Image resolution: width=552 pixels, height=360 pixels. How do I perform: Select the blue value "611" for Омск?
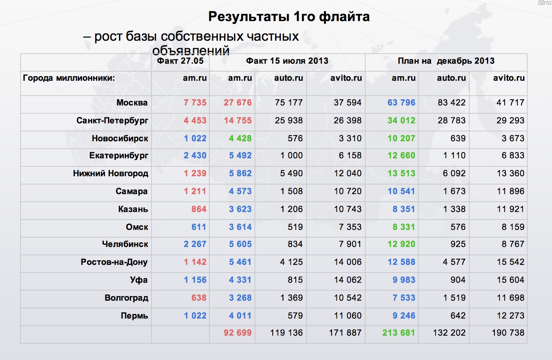click(x=199, y=227)
